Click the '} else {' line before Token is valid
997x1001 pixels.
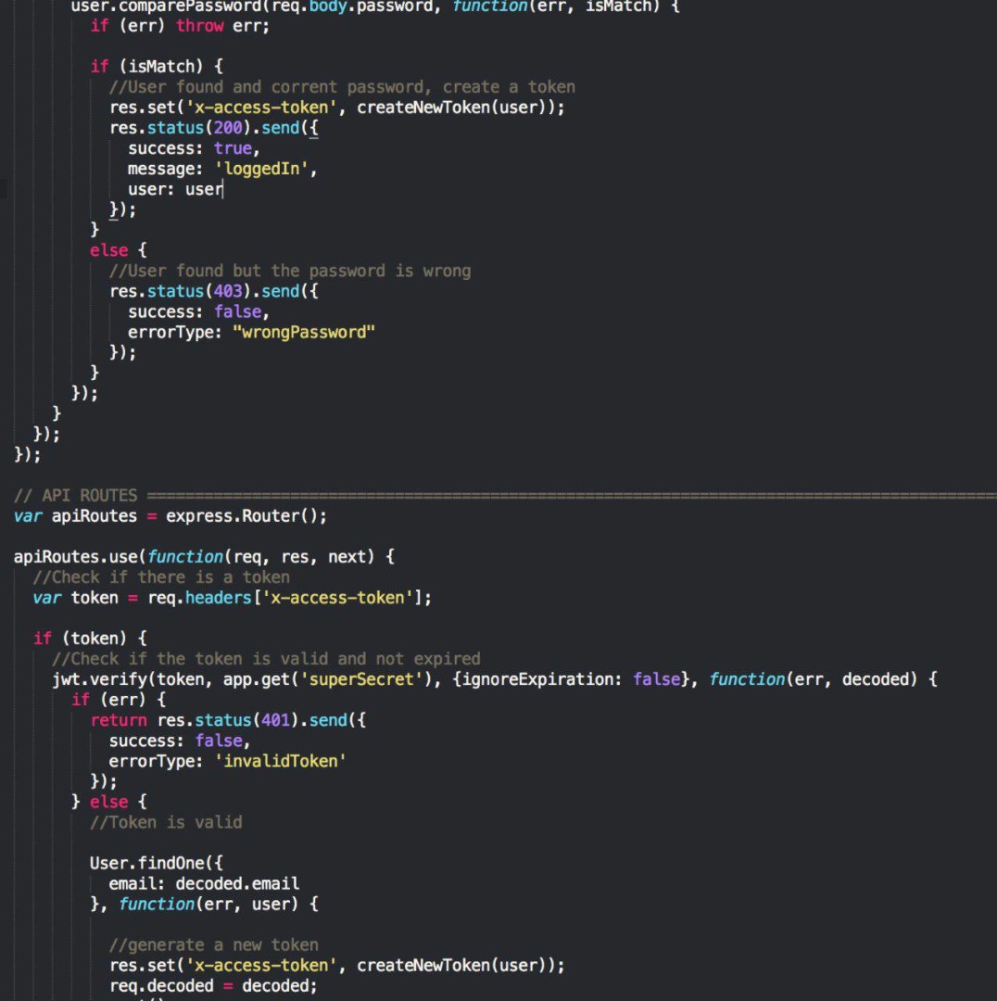(109, 803)
